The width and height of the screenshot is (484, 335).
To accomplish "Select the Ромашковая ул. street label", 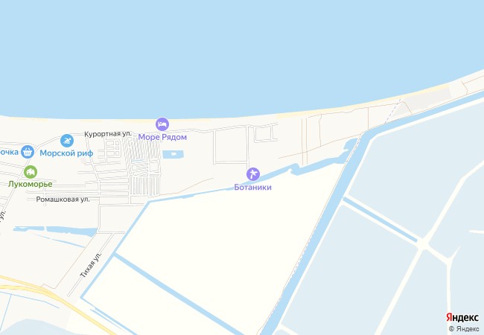I will point(63,200).
